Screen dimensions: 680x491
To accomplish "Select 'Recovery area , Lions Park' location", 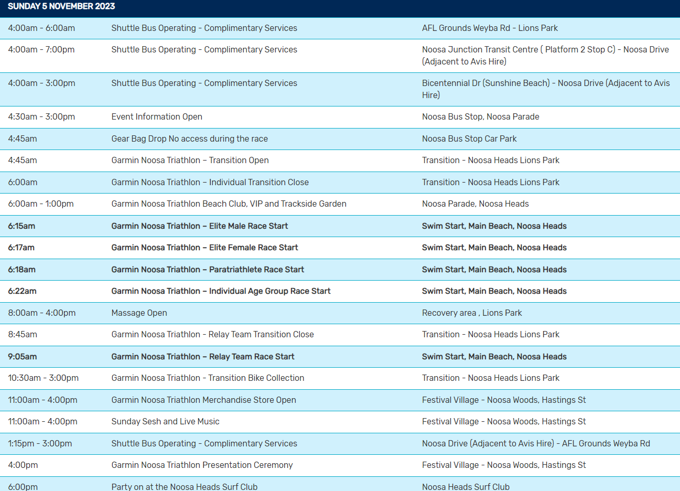I will click(x=472, y=313).
